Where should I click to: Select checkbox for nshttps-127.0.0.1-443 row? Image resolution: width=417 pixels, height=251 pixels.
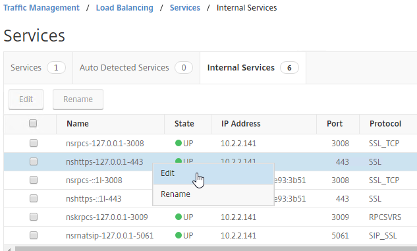34,161
